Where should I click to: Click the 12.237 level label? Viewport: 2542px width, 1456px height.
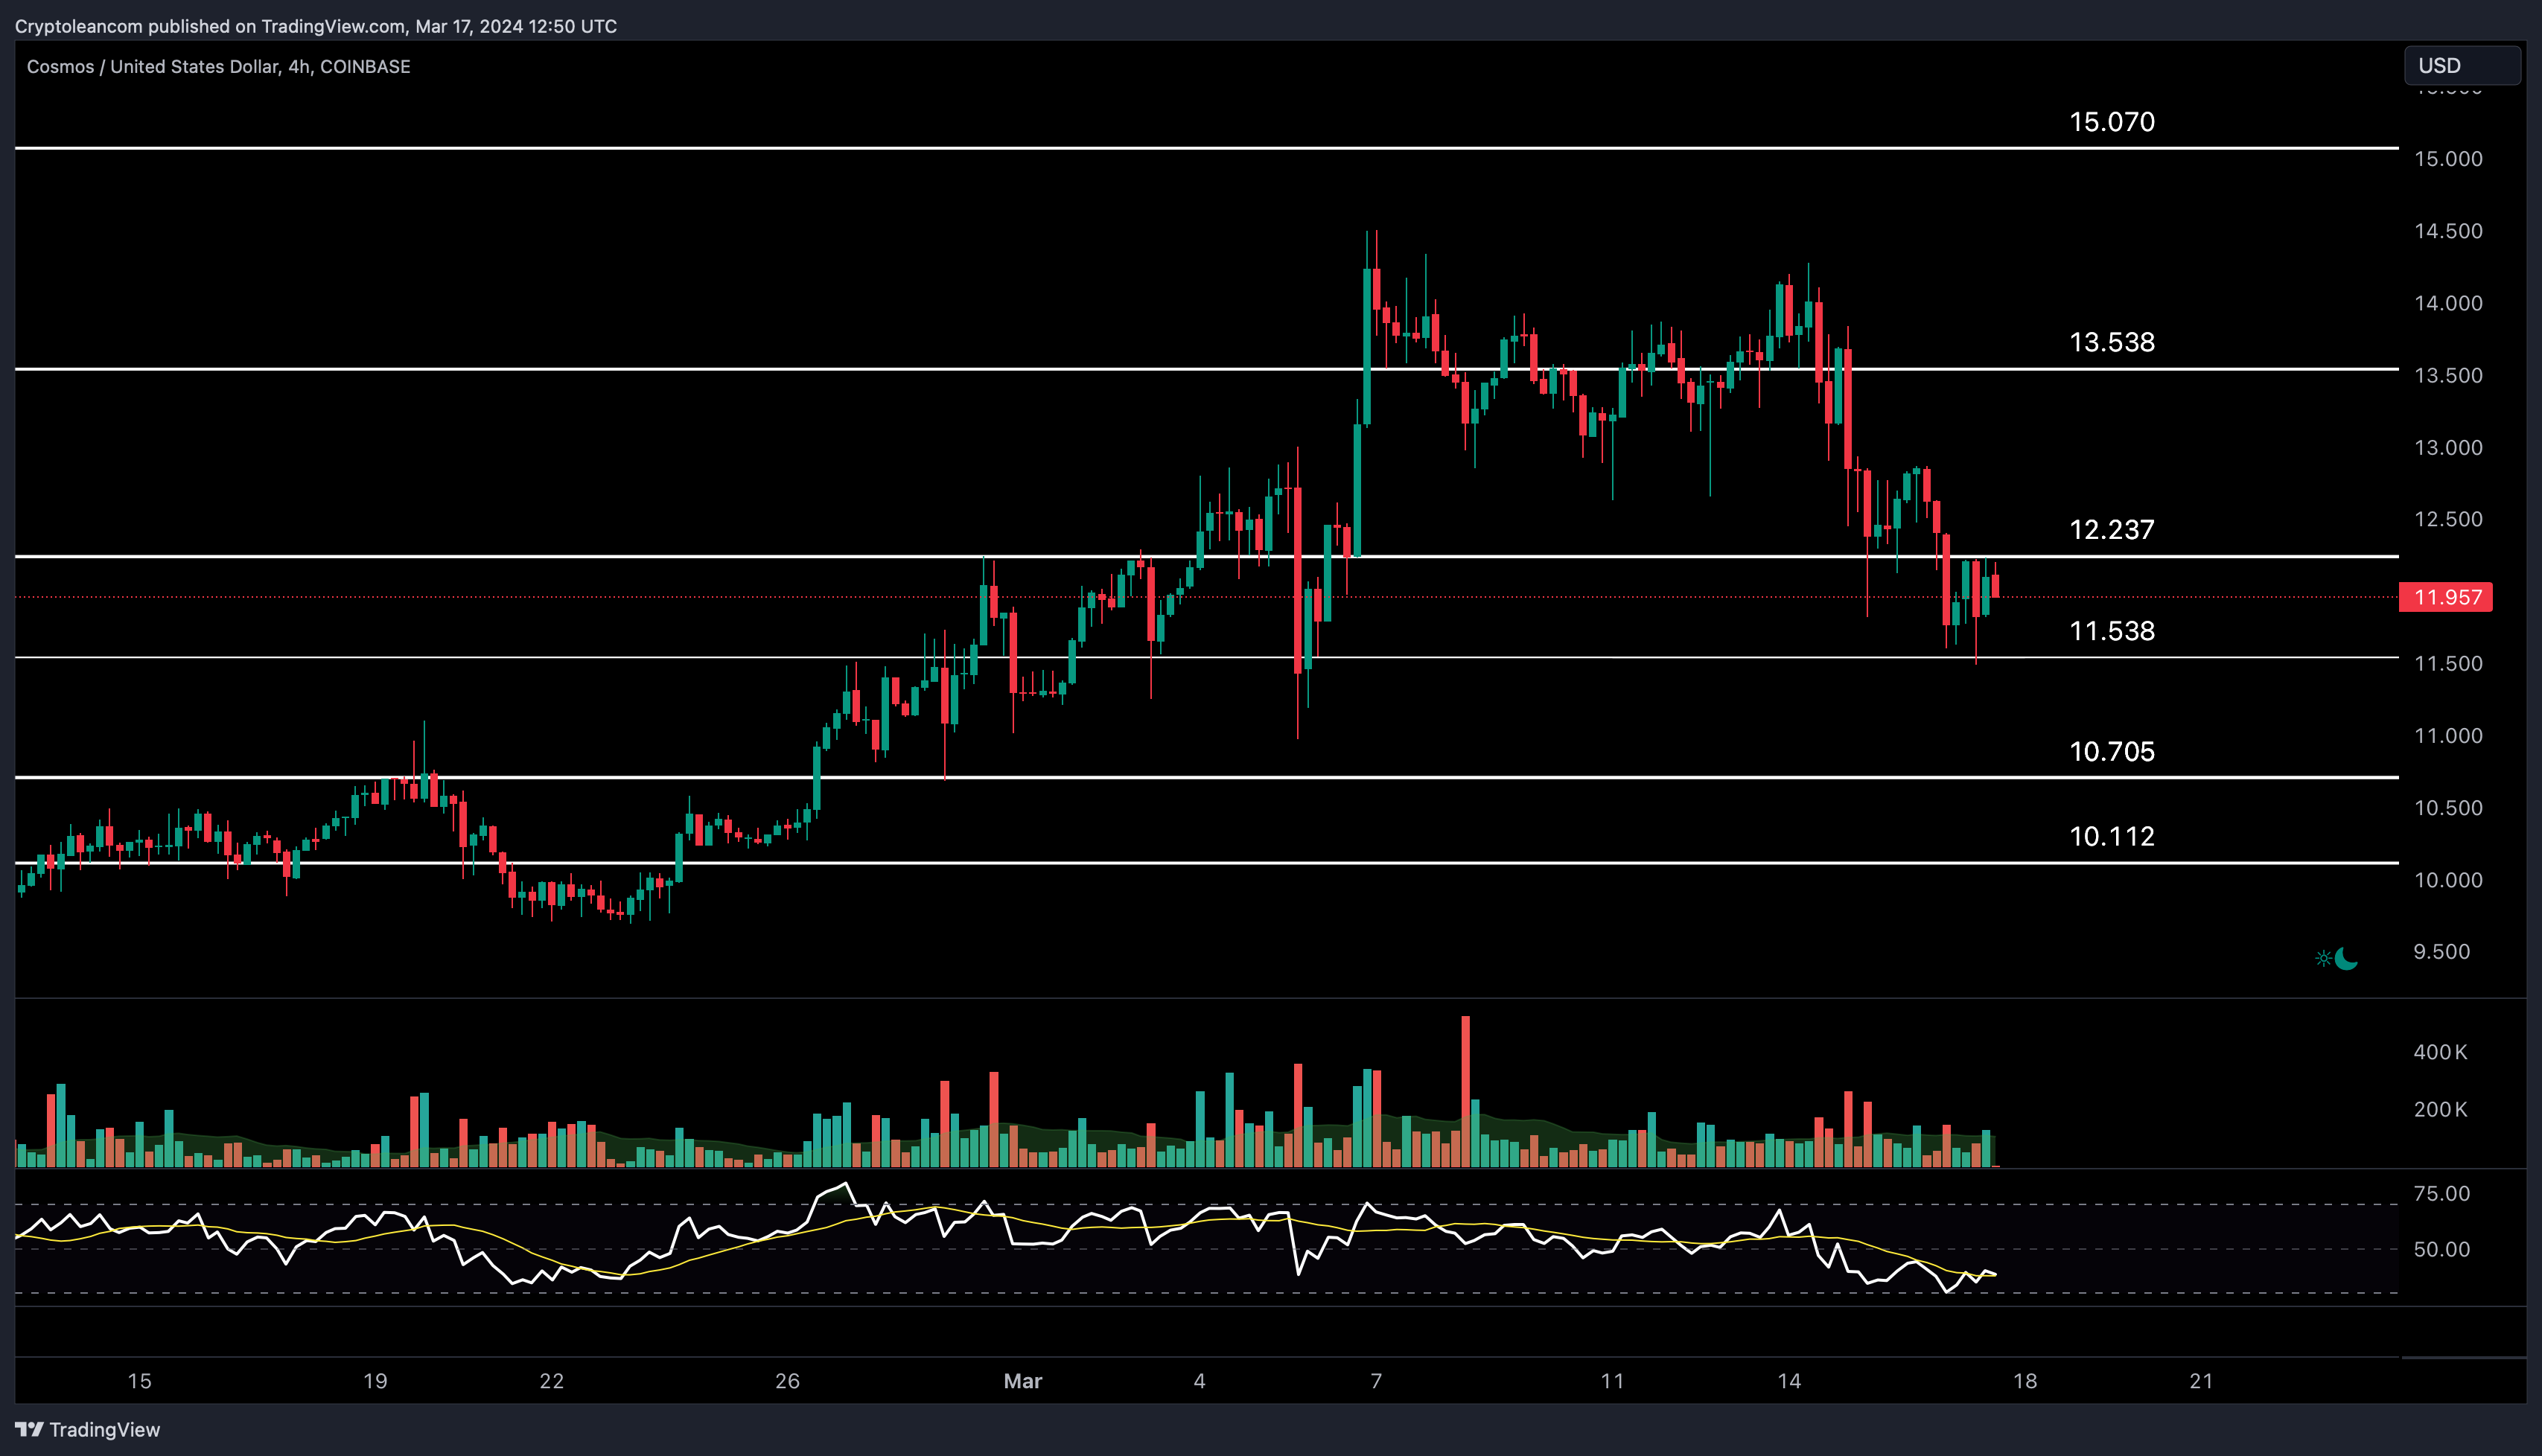click(2111, 529)
